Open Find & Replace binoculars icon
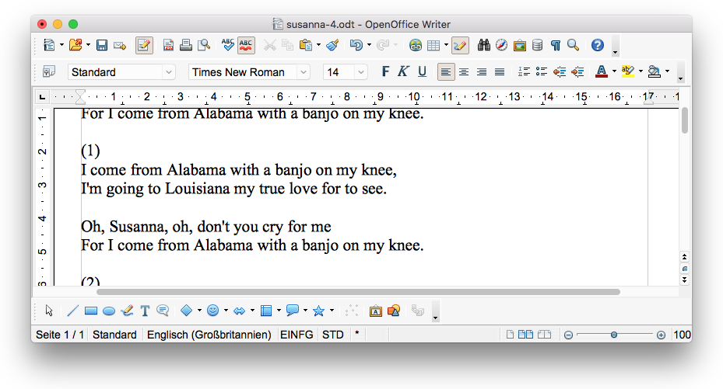 point(484,45)
